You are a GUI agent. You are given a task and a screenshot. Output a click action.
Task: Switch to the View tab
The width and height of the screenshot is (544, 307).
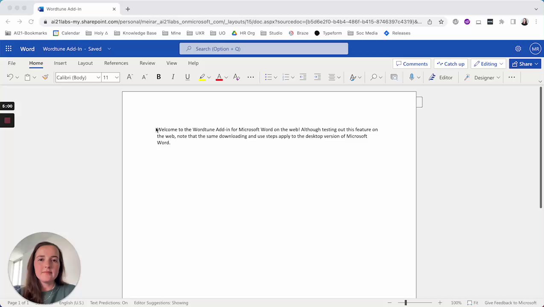172,63
